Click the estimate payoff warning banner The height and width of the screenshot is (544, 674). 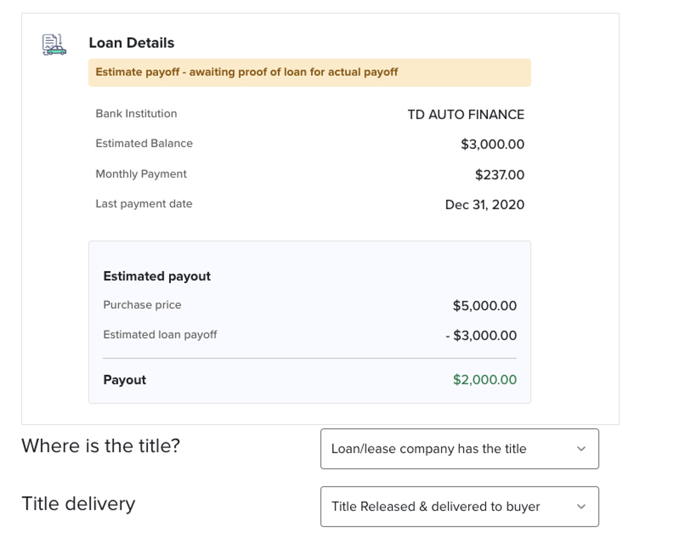pyautogui.click(x=309, y=72)
